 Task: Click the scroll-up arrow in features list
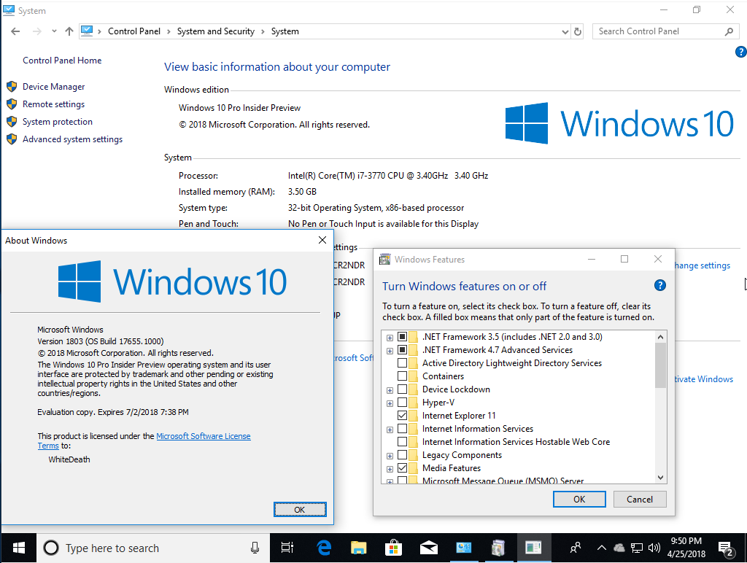(660, 337)
